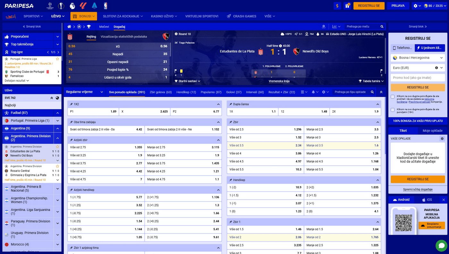
Task: Click the notification bell icon in bet toolbar
Action: point(313,92)
